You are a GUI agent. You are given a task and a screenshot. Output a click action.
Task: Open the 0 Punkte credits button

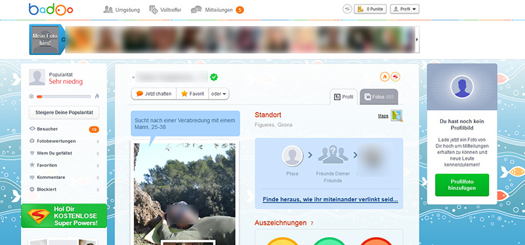pyautogui.click(x=370, y=9)
